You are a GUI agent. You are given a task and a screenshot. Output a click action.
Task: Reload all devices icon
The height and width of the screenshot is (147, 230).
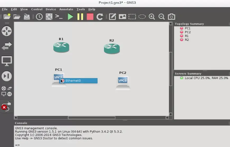[x=100, y=17]
